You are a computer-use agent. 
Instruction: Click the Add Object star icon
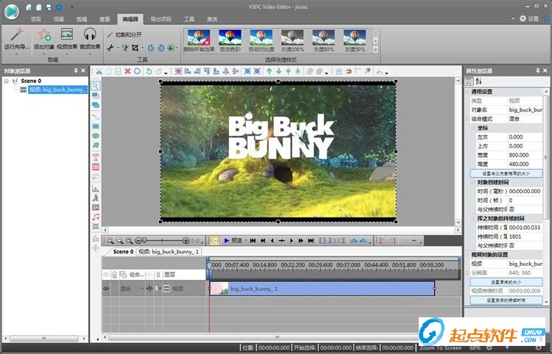point(44,35)
